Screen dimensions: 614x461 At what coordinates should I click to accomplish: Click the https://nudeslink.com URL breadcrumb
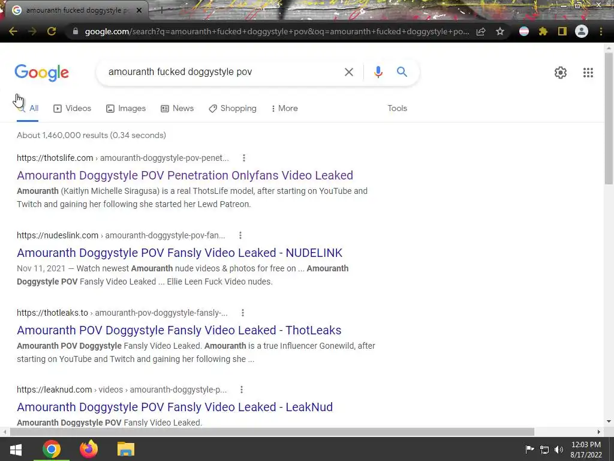(x=121, y=235)
